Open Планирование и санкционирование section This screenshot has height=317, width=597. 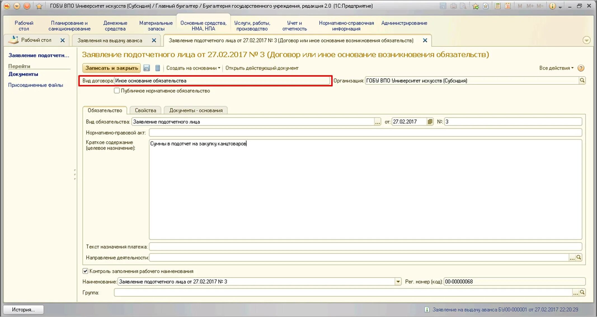tap(69, 26)
